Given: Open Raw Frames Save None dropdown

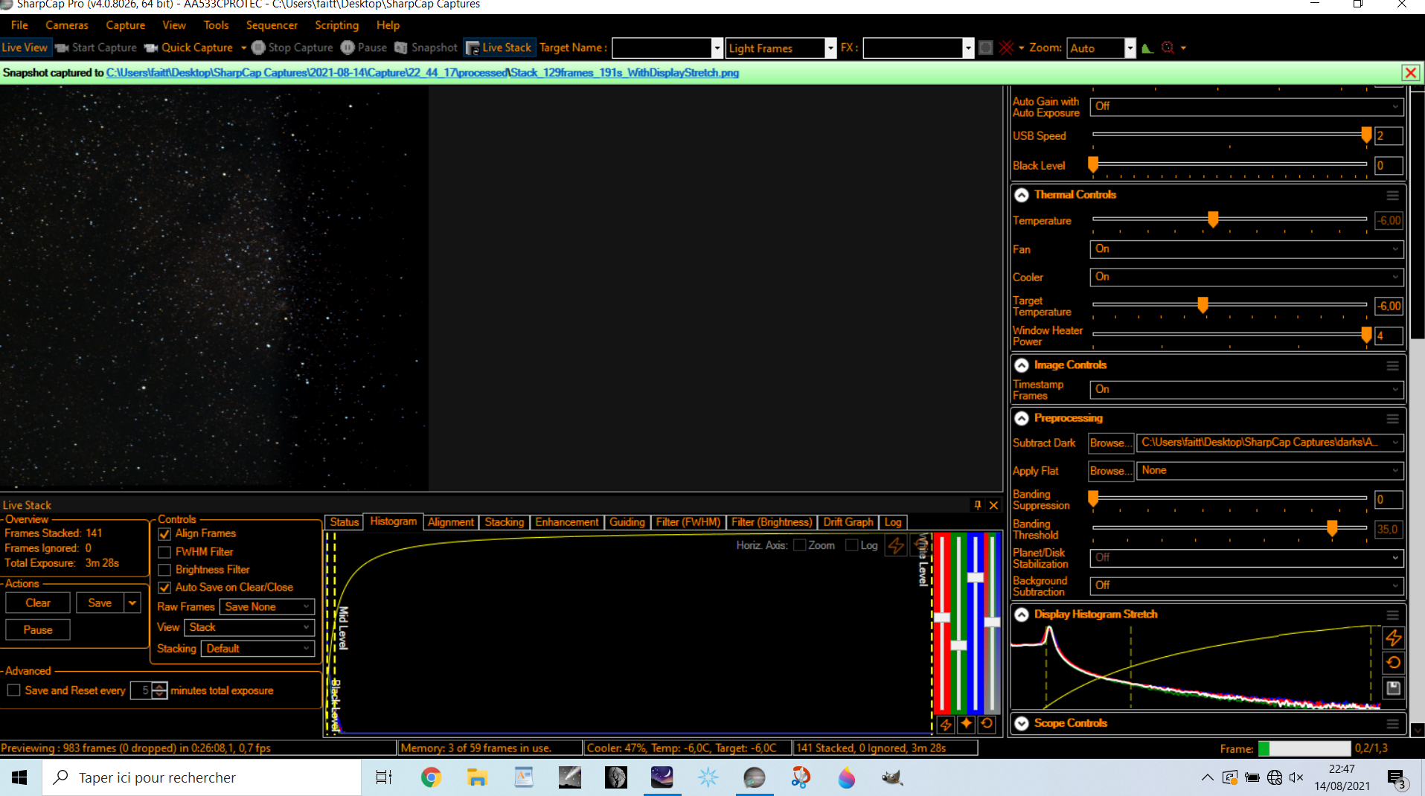Looking at the screenshot, I should 267,607.
